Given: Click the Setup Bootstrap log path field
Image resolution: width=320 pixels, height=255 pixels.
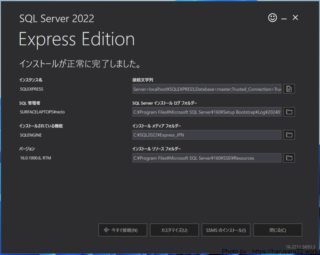Looking at the screenshot, I should coord(207,112).
